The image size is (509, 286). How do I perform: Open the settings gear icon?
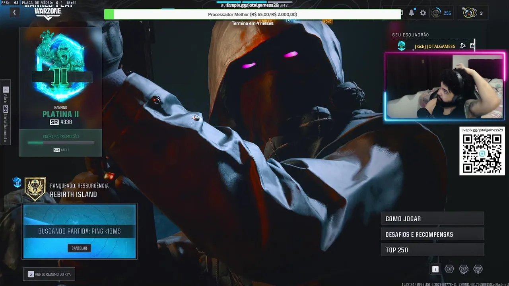point(423,13)
